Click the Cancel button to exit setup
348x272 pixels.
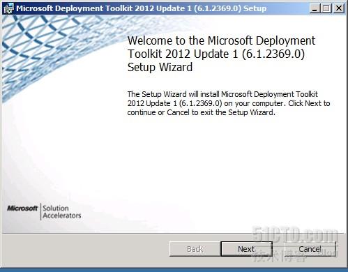pos(310,249)
